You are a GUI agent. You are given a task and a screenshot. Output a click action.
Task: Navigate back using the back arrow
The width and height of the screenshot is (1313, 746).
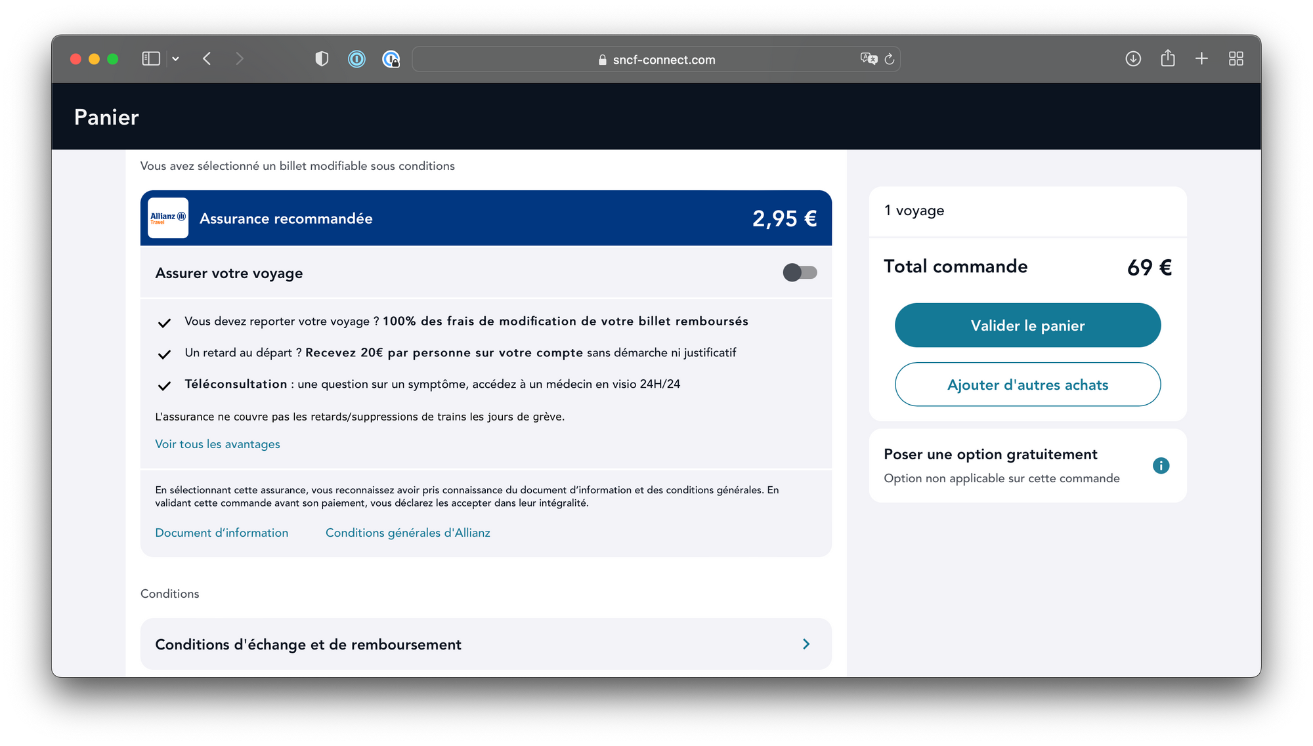(x=207, y=58)
